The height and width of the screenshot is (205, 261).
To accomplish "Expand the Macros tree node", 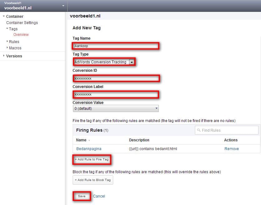I will tap(7, 48).
